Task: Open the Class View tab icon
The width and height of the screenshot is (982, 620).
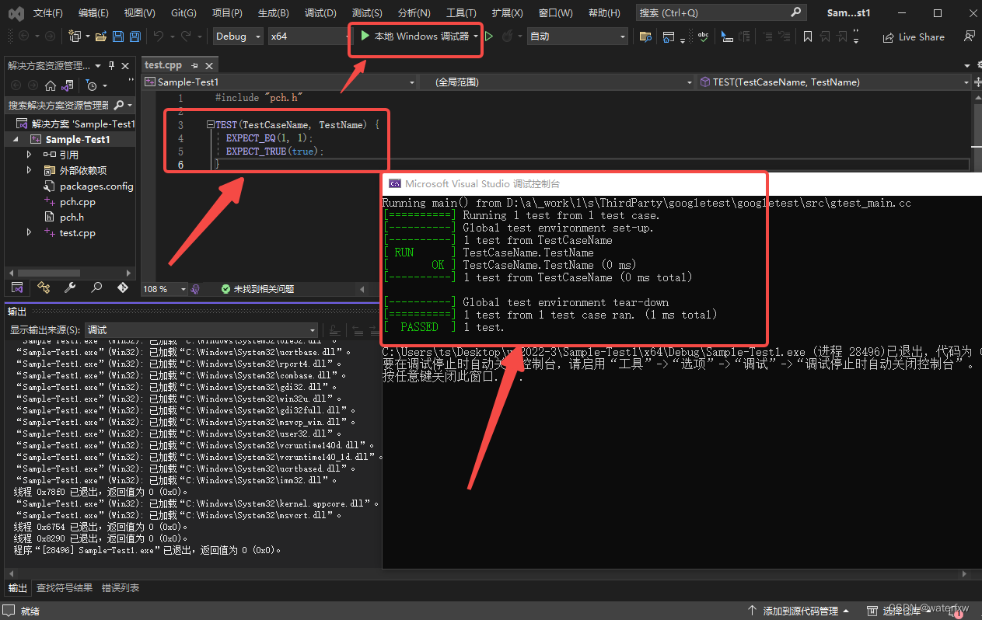Action: tap(44, 288)
